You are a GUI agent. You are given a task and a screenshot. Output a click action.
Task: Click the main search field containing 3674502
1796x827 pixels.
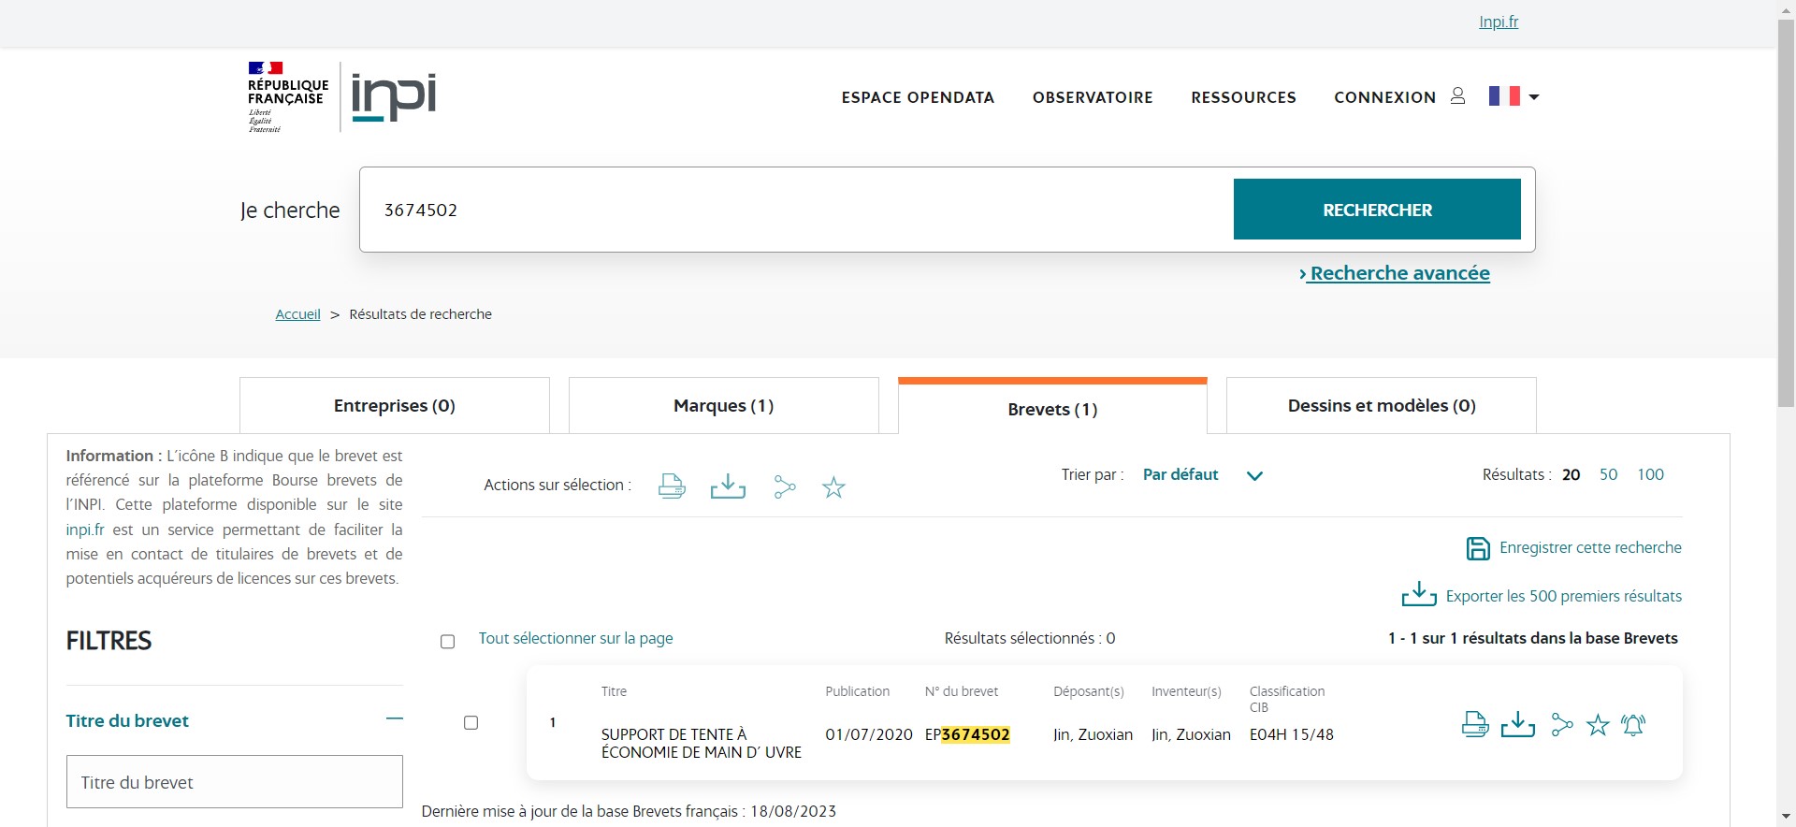coord(797,210)
